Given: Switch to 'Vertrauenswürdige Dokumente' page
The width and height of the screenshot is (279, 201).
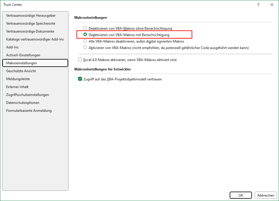Looking at the screenshot, I should click(30, 31).
